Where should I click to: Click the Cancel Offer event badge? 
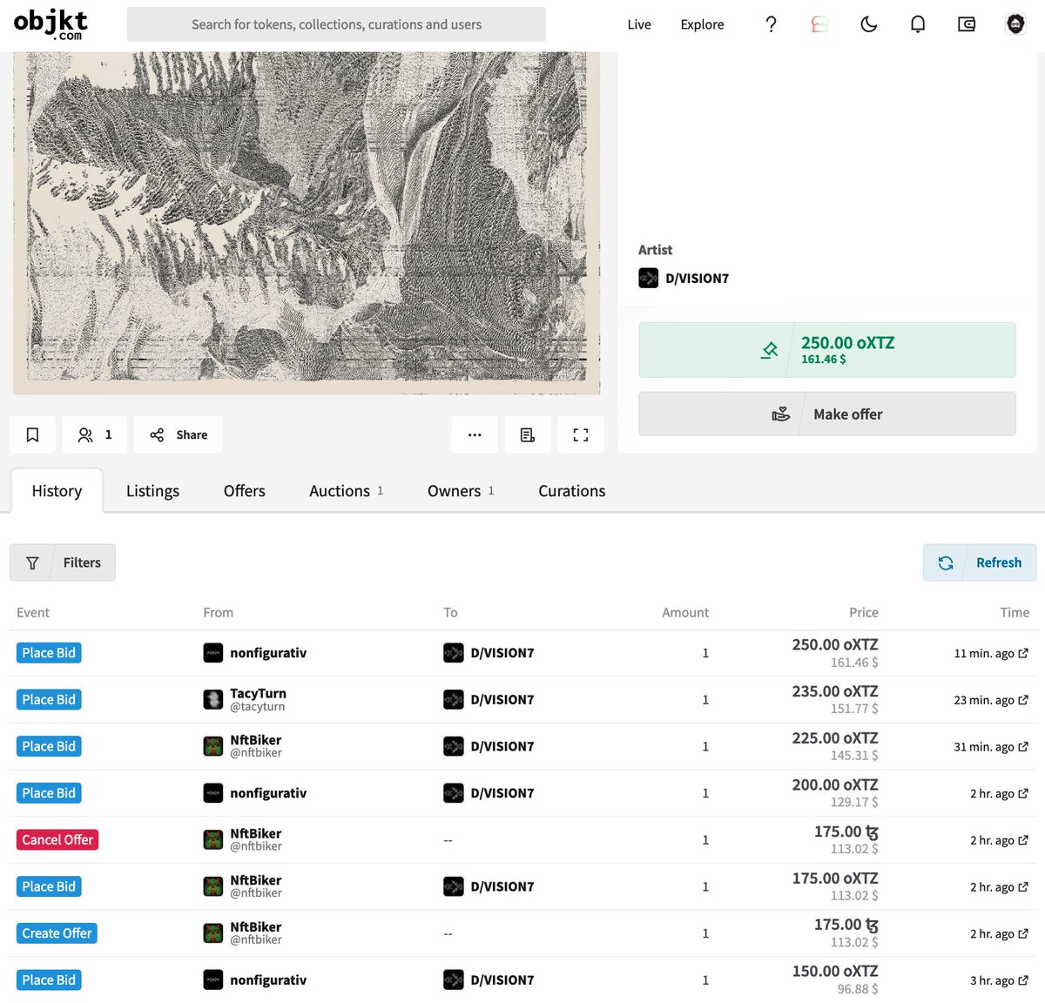tap(57, 839)
